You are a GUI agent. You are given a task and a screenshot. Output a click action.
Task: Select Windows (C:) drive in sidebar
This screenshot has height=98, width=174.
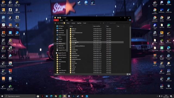[61, 44]
